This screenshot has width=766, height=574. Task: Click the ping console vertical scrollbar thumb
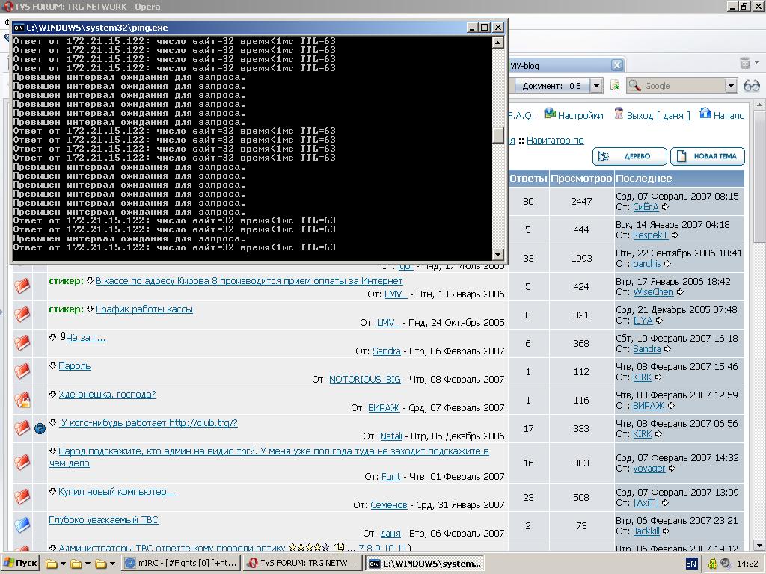click(498, 135)
